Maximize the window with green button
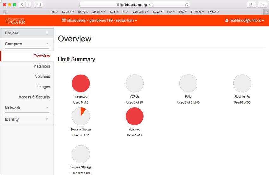This screenshot has width=269, height=175. coord(15,5)
